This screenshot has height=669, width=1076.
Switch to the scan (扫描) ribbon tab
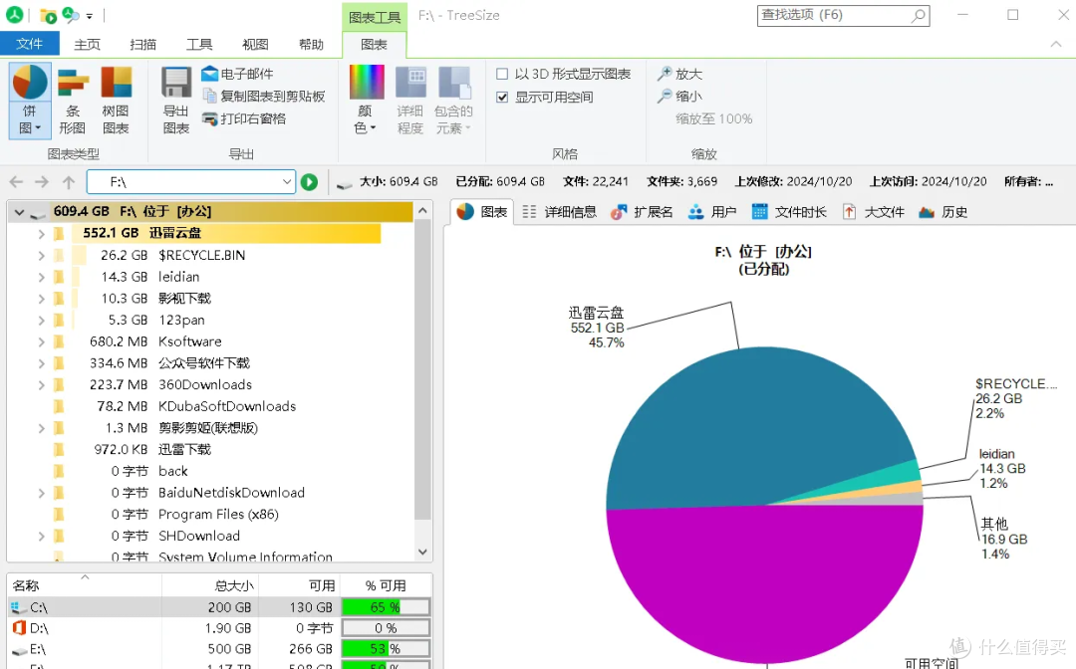coord(142,45)
